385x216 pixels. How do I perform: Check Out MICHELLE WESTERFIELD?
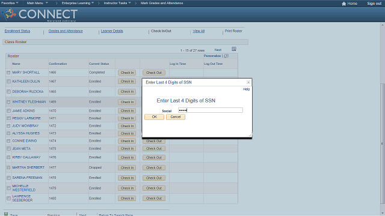(x=154, y=188)
